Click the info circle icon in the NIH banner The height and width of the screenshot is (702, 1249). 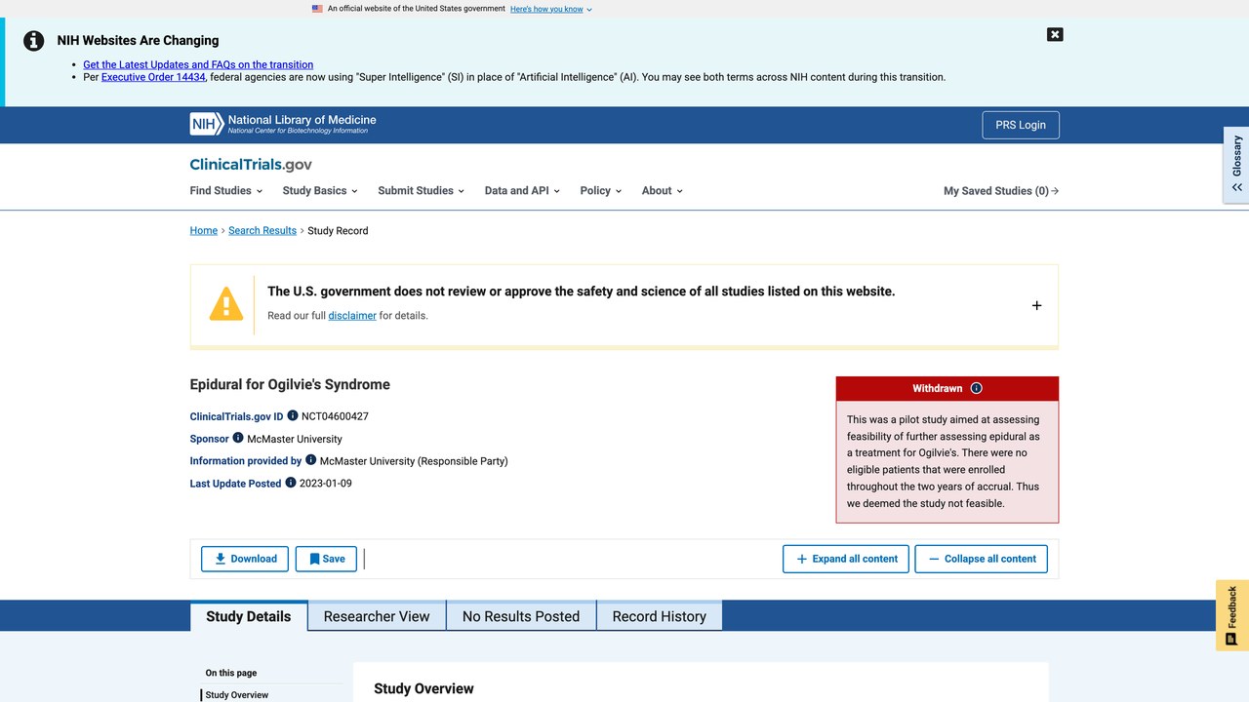coord(34,41)
